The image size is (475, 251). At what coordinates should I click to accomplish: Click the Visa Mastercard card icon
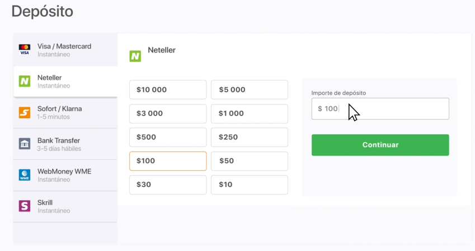coord(25,50)
